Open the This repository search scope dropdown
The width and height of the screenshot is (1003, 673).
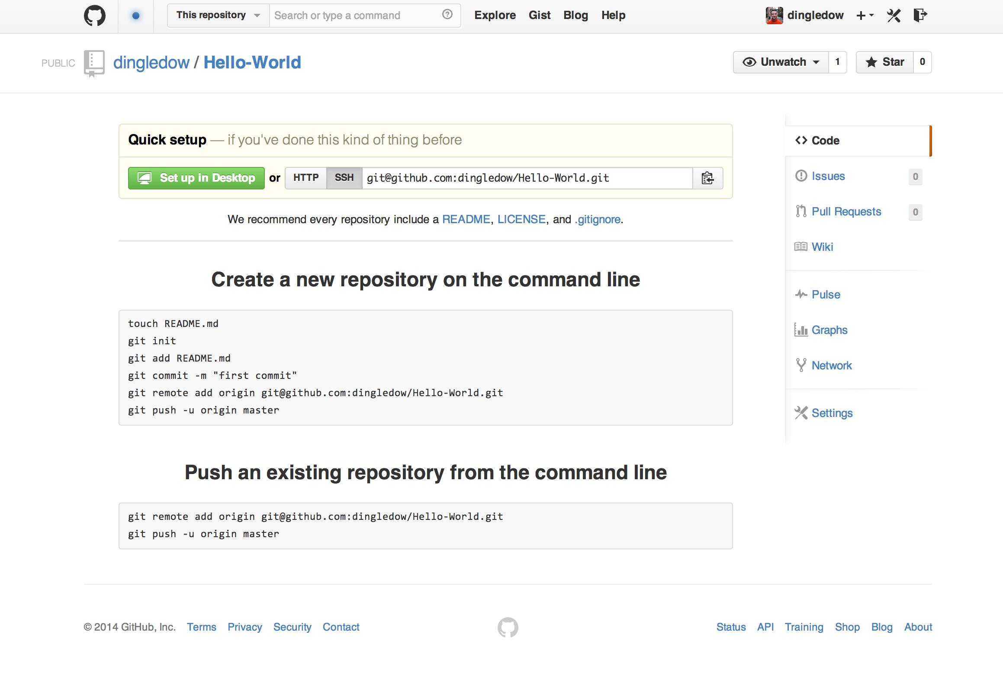coord(218,16)
